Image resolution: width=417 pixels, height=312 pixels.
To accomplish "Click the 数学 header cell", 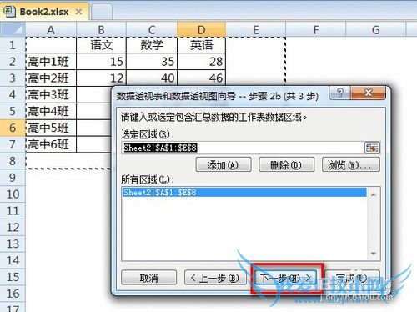I will 152,45.
